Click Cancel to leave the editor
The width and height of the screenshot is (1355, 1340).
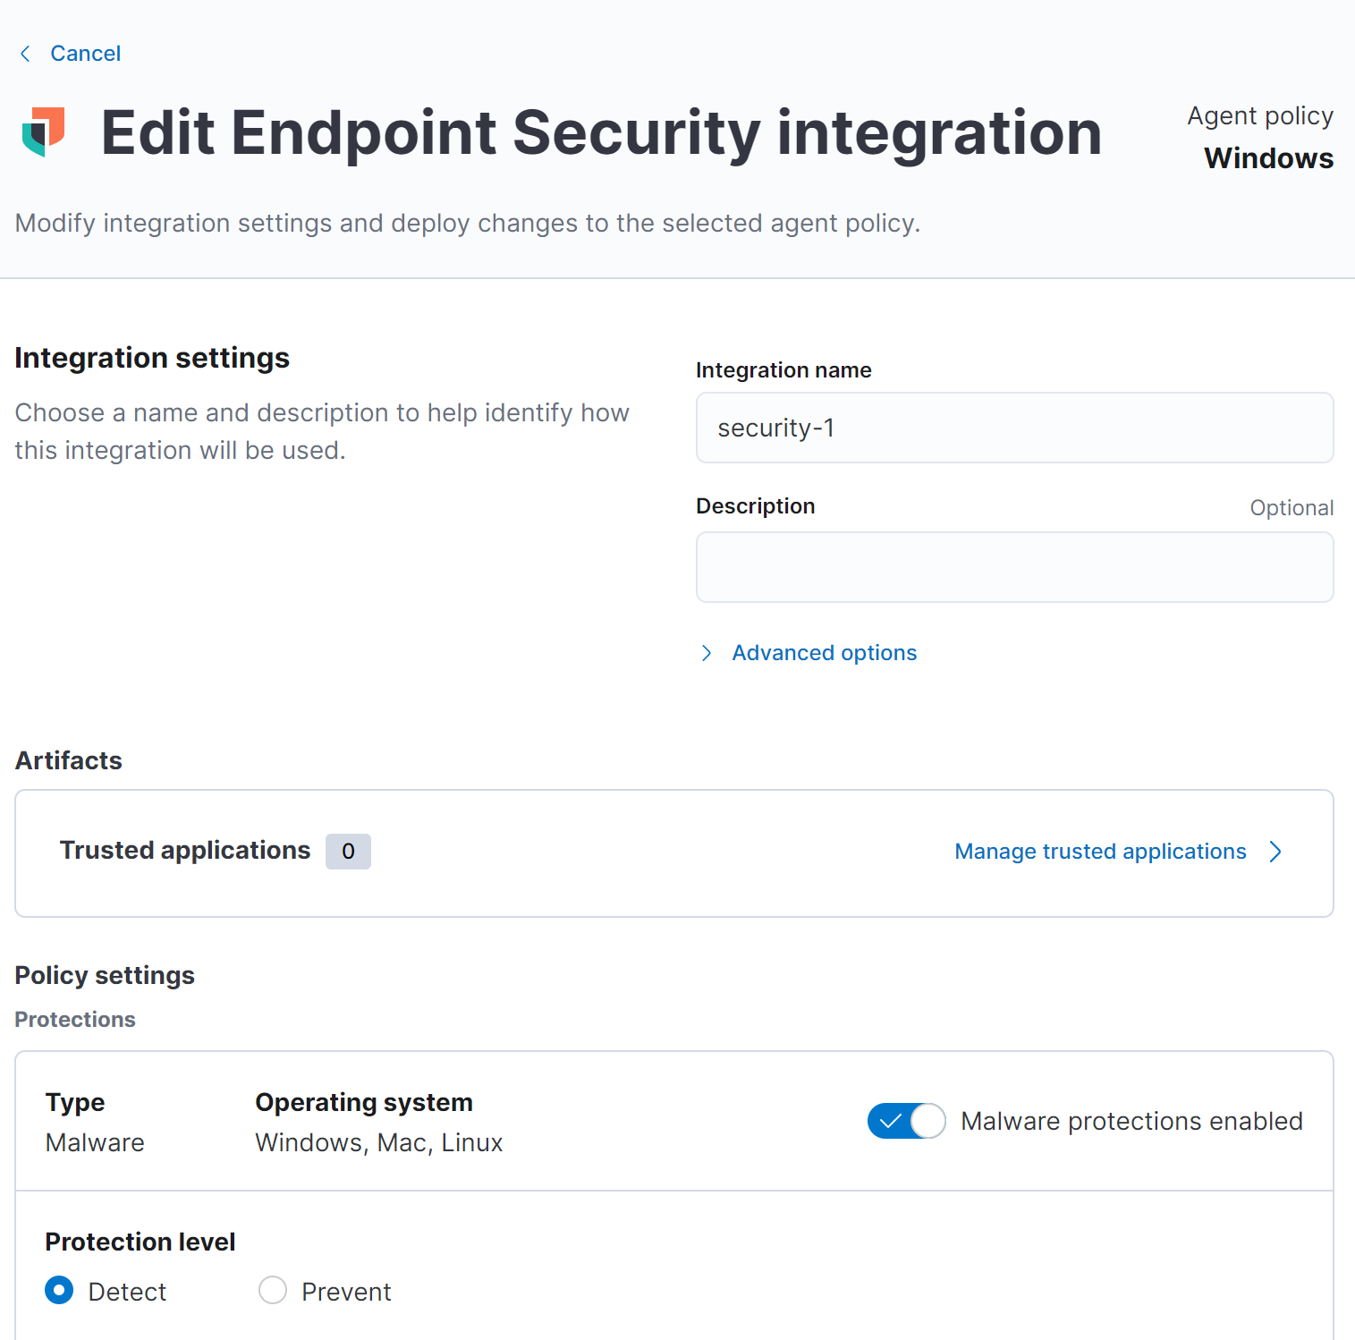coord(85,54)
